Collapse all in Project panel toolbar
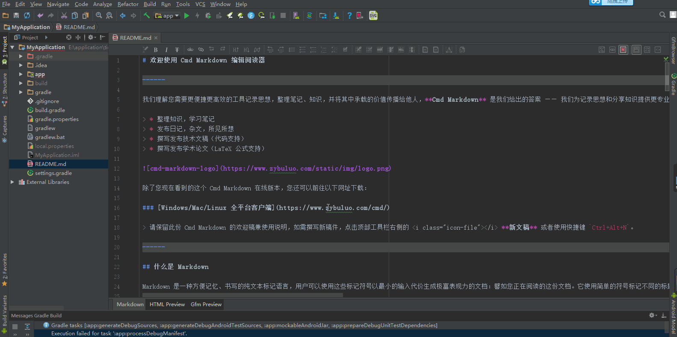 (x=78, y=37)
